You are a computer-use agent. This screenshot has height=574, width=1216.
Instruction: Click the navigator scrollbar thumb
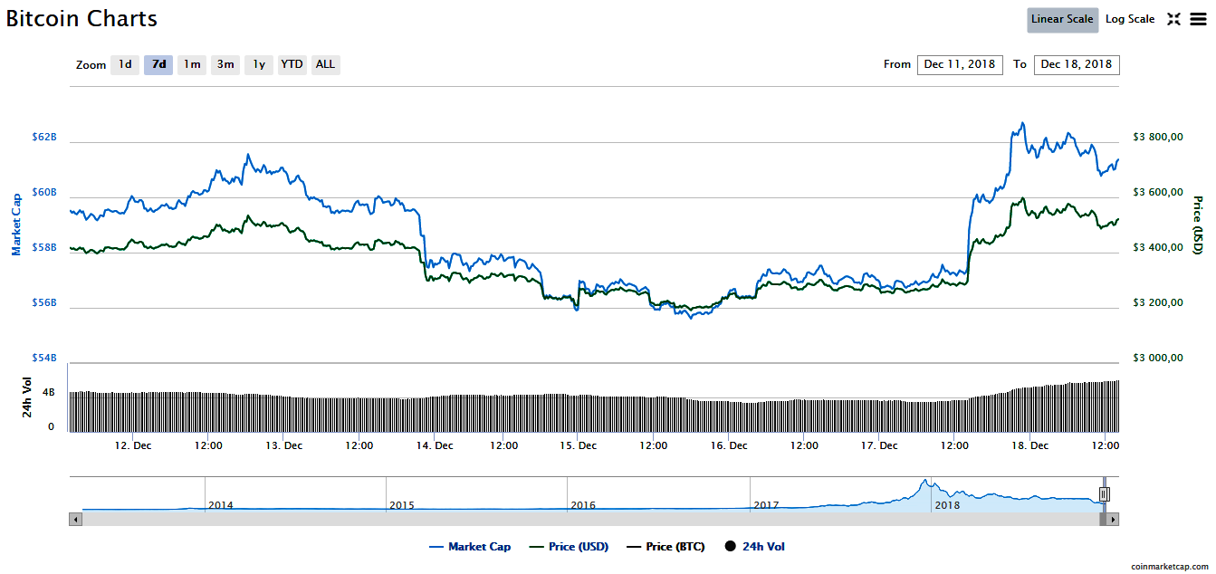click(x=1103, y=520)
